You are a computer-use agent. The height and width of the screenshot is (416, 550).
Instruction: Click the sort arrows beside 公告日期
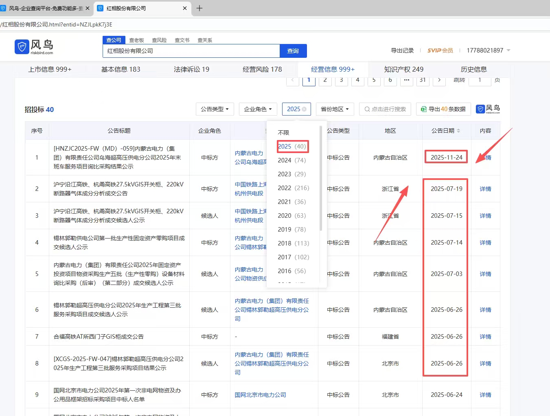(x=458, y=131)
